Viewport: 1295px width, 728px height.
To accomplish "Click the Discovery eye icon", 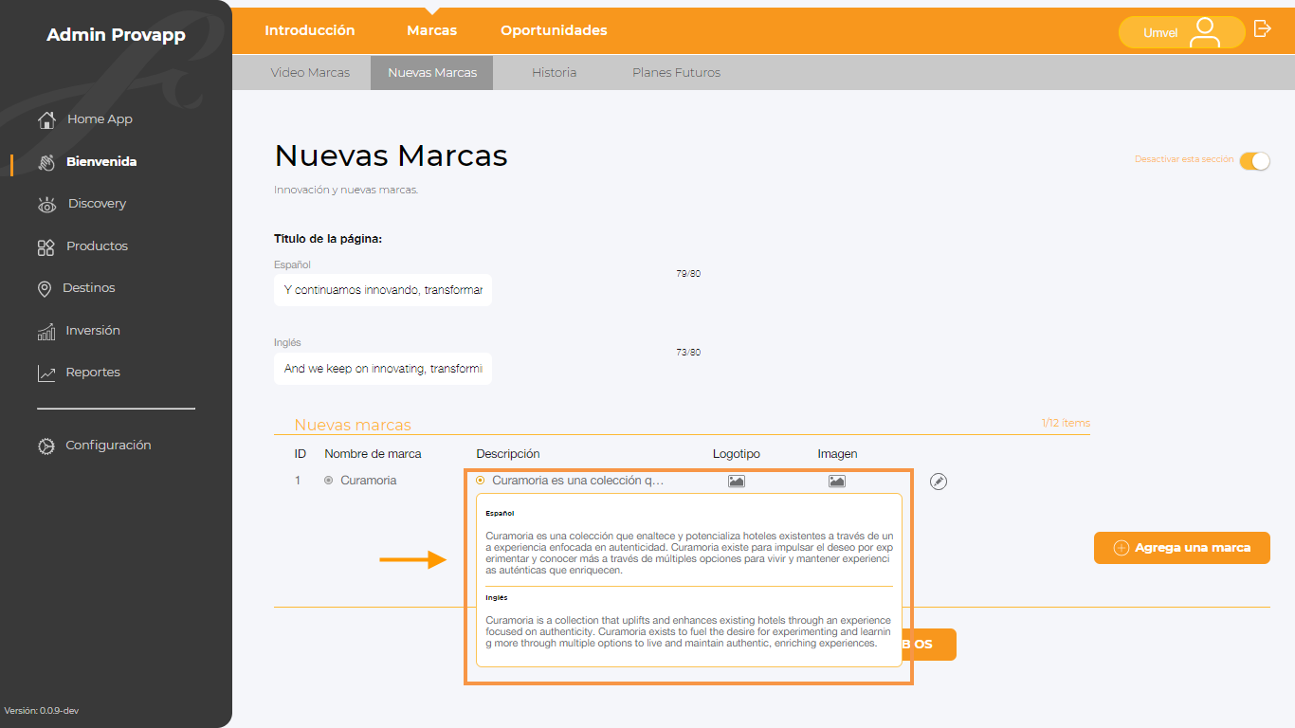I will point(46,205).
